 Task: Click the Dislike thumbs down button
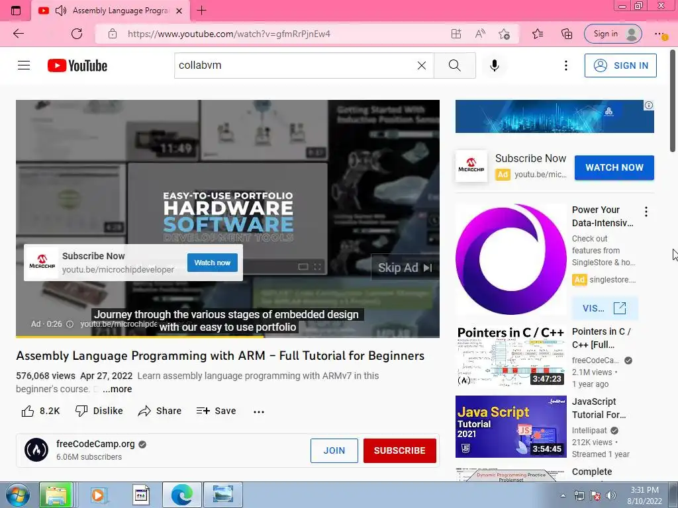pyautogui.click(x=99, y=411)
